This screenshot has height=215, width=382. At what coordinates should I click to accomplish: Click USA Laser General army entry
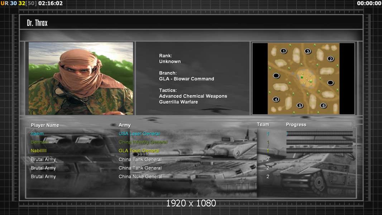coord(139,134)
